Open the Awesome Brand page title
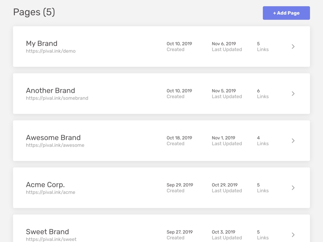Viewport: 323px width, 242px height. 53,138
